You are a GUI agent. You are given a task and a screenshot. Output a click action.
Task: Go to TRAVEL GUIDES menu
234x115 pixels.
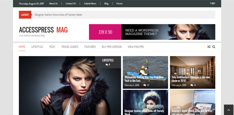[x=70, y=47]
